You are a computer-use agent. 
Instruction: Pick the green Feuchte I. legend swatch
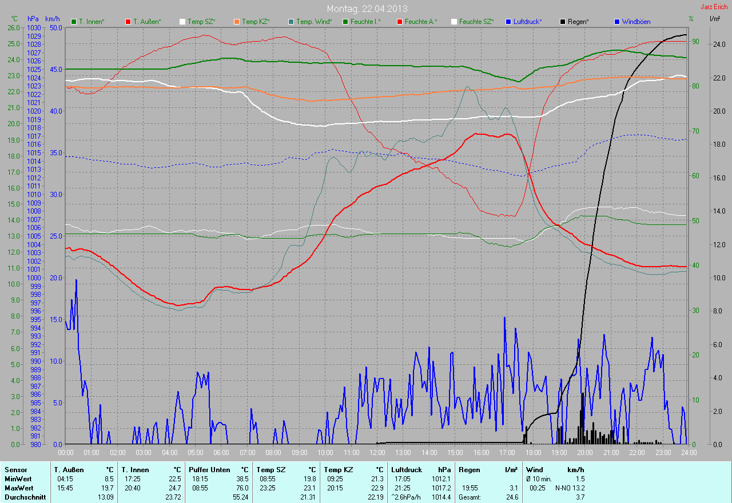click(345, 22)
